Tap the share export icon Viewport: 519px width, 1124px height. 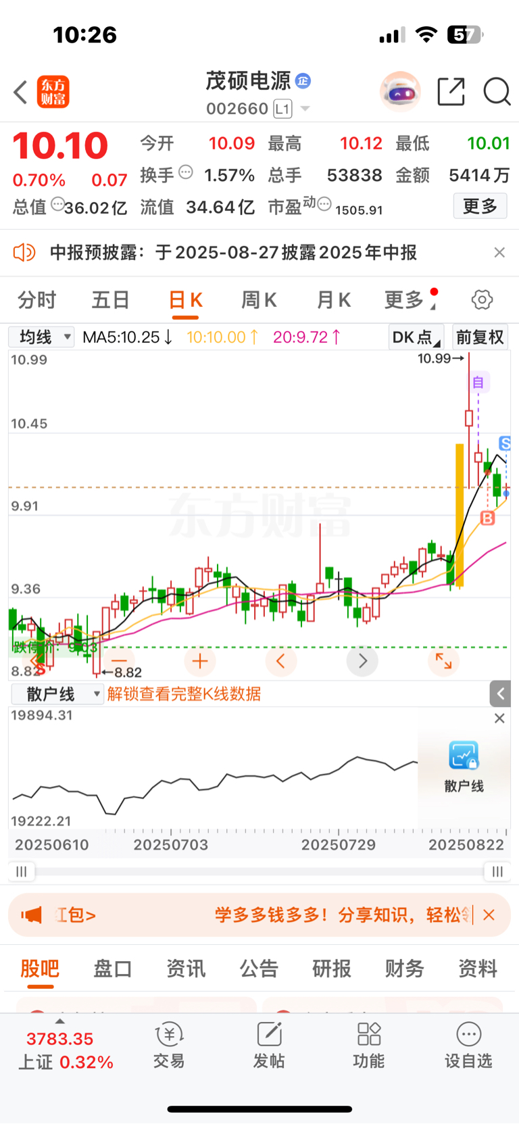pos(451,91)
